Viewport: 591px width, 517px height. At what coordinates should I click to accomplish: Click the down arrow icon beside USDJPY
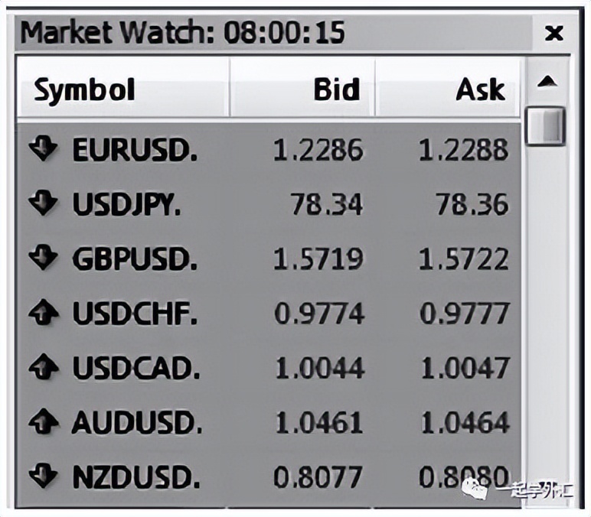43,203
